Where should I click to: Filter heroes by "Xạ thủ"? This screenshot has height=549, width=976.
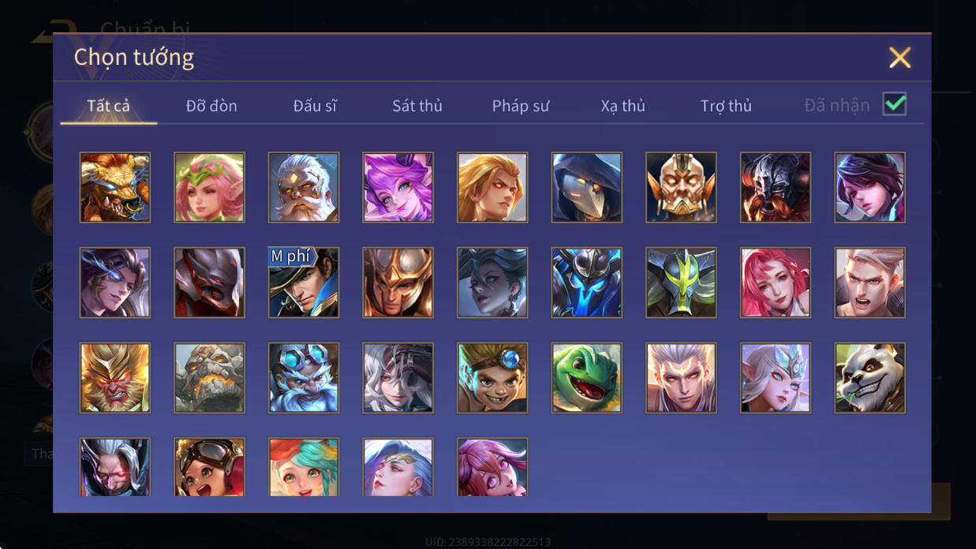pos(623,106)
